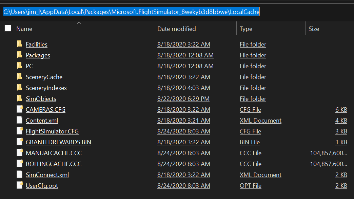Sort by the Type column header
354x199 pixels.
246,29
